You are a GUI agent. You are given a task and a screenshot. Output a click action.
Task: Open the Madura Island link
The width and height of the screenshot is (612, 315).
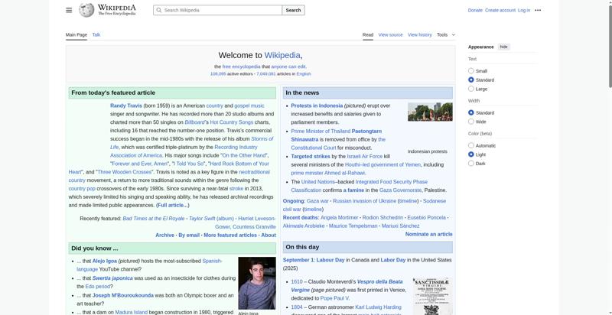click(131, 312)
